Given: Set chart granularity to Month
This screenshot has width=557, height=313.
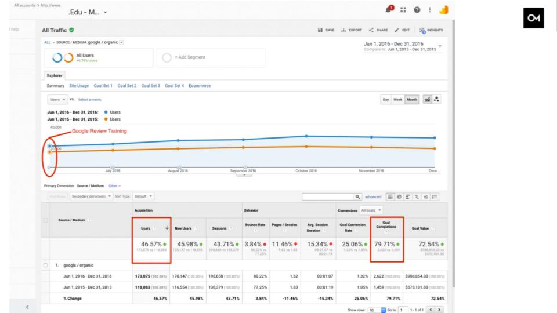Looking at the screenshot, I should pos(412,99).
